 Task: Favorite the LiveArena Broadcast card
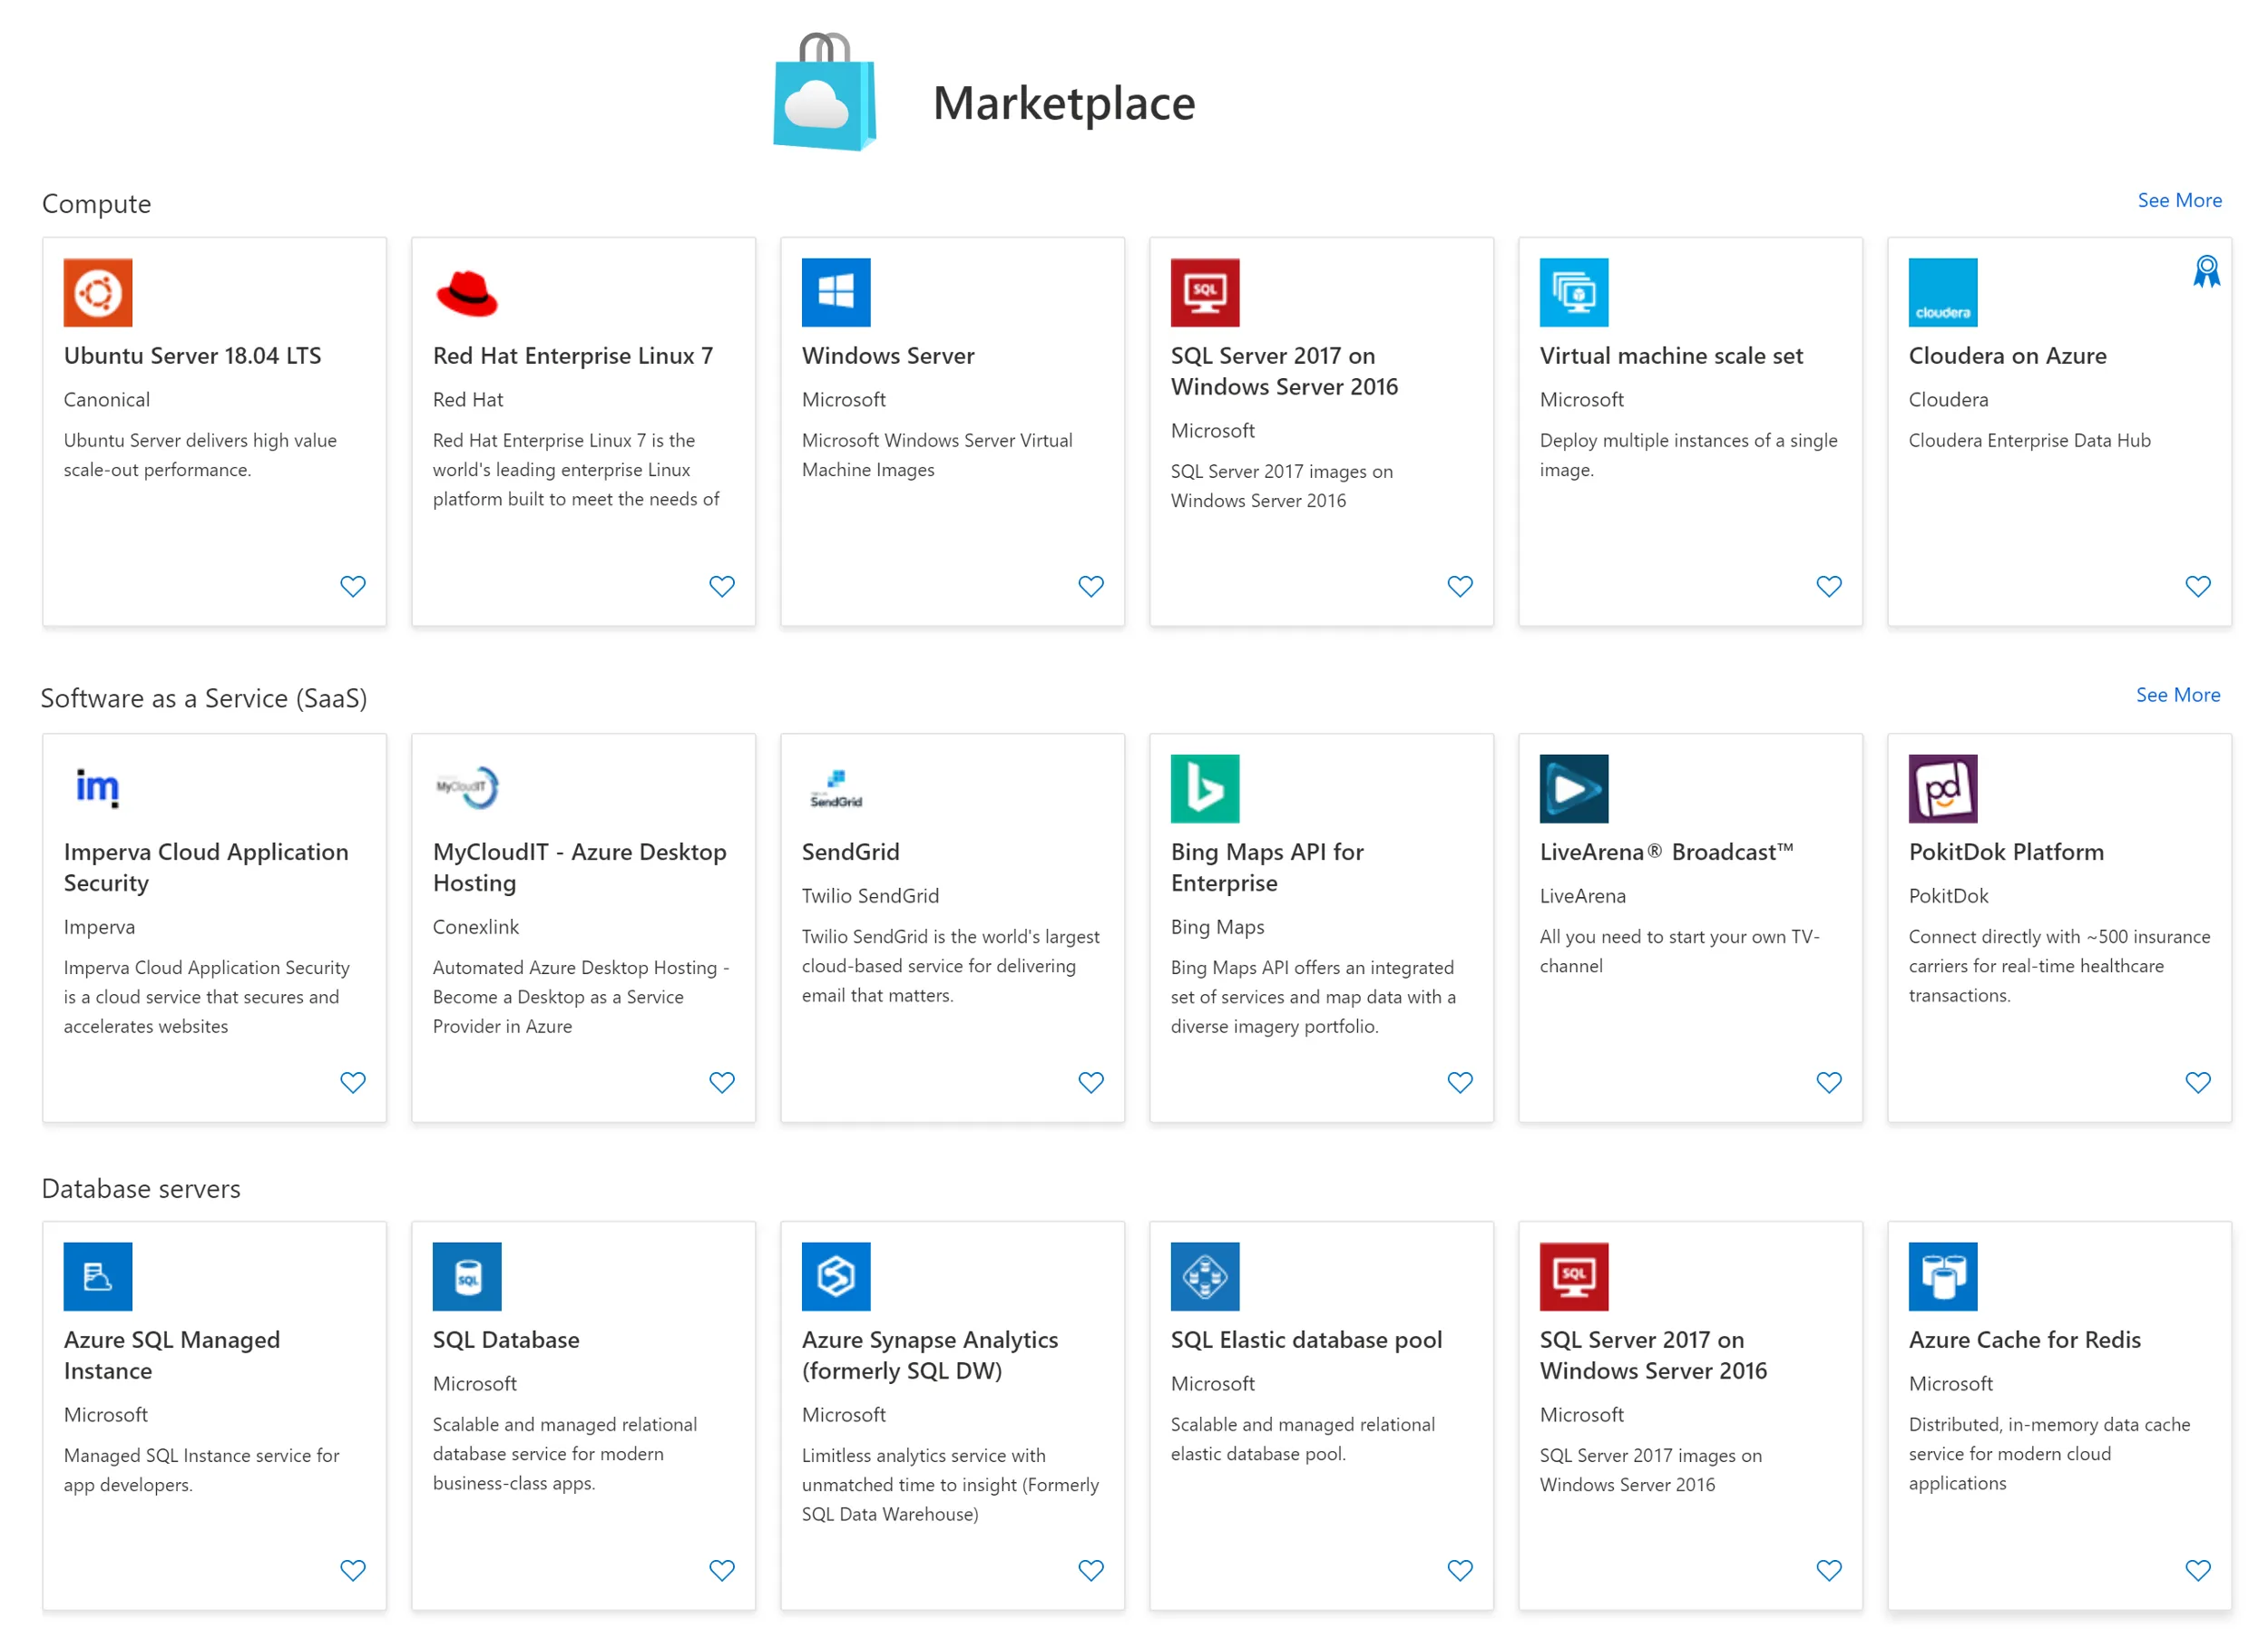tap(1829, 1082)
